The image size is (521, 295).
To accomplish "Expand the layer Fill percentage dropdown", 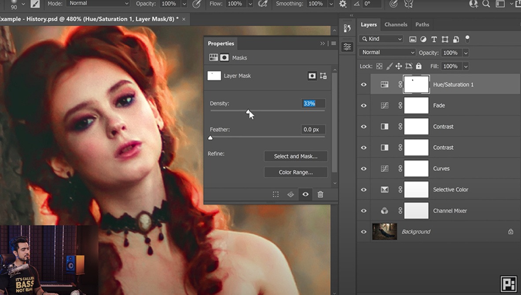I will pyautogui.click(x=466, y=66).
